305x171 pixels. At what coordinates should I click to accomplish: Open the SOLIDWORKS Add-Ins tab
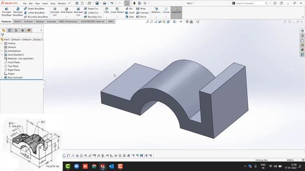click(92, 21)
